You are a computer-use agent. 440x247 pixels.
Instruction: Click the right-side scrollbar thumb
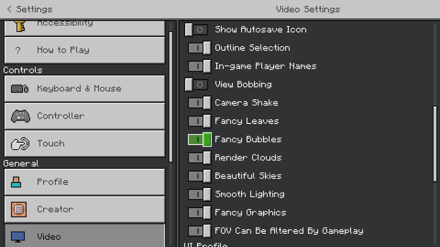click(x=435, y=144)
